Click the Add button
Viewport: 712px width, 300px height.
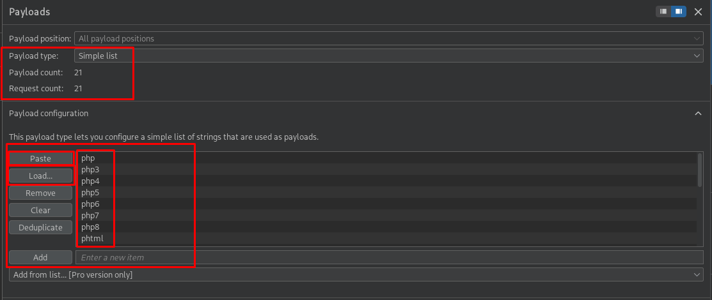pos(40,257)
